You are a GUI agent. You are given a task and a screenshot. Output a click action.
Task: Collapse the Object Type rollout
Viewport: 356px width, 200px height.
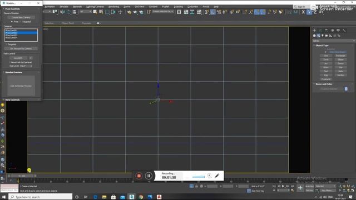[322, 46]
